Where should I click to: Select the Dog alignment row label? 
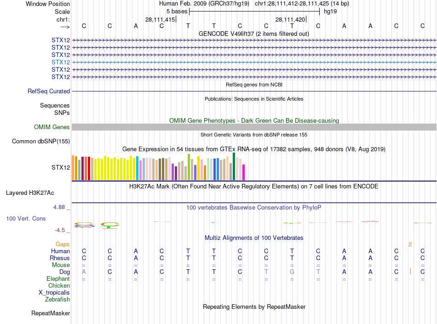pos(64,272)
